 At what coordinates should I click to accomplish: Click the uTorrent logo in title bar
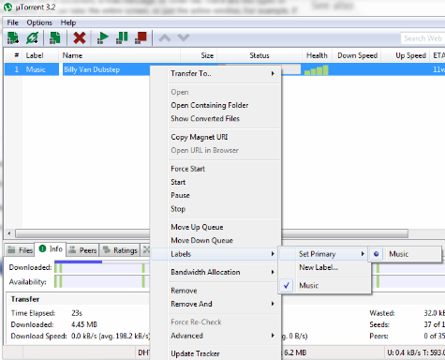click(7, 7)
